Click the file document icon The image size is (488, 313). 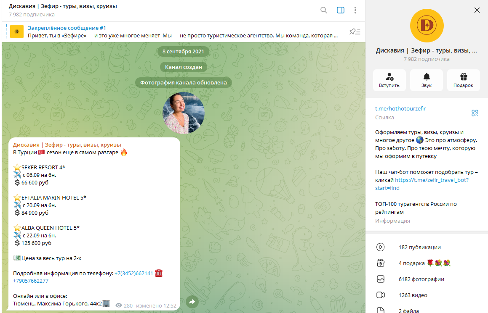[x=381, y=310]
